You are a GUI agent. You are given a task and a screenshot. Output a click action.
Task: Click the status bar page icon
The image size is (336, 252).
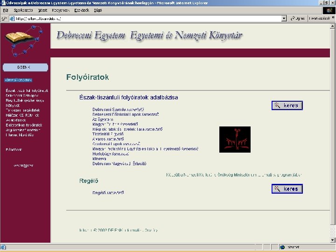[x=3, y=247]
